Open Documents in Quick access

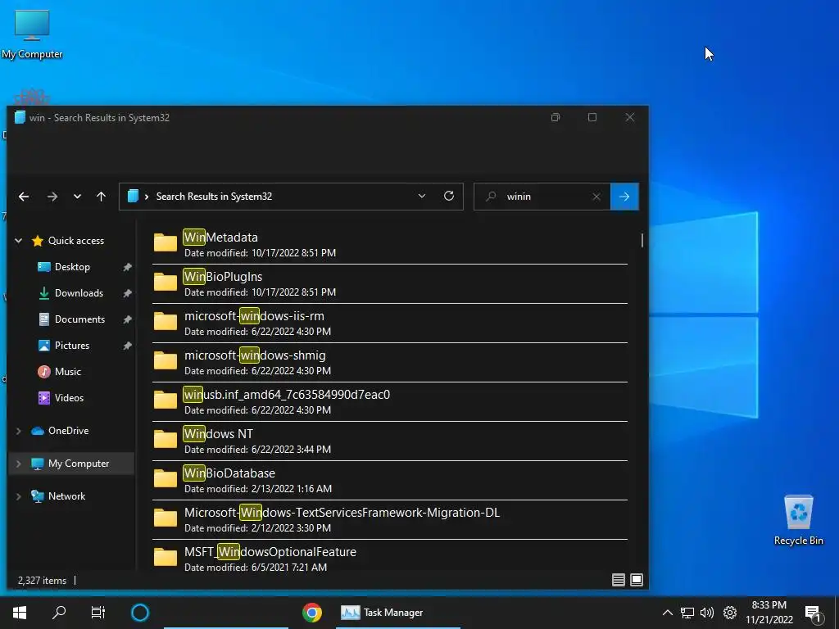click(x=79, y=319)
